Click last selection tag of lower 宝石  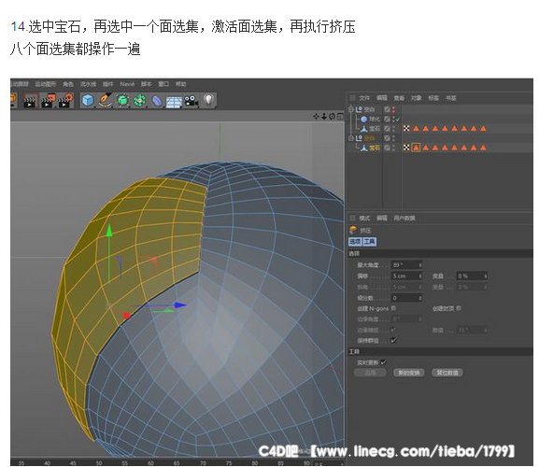(x=483, y=148)
